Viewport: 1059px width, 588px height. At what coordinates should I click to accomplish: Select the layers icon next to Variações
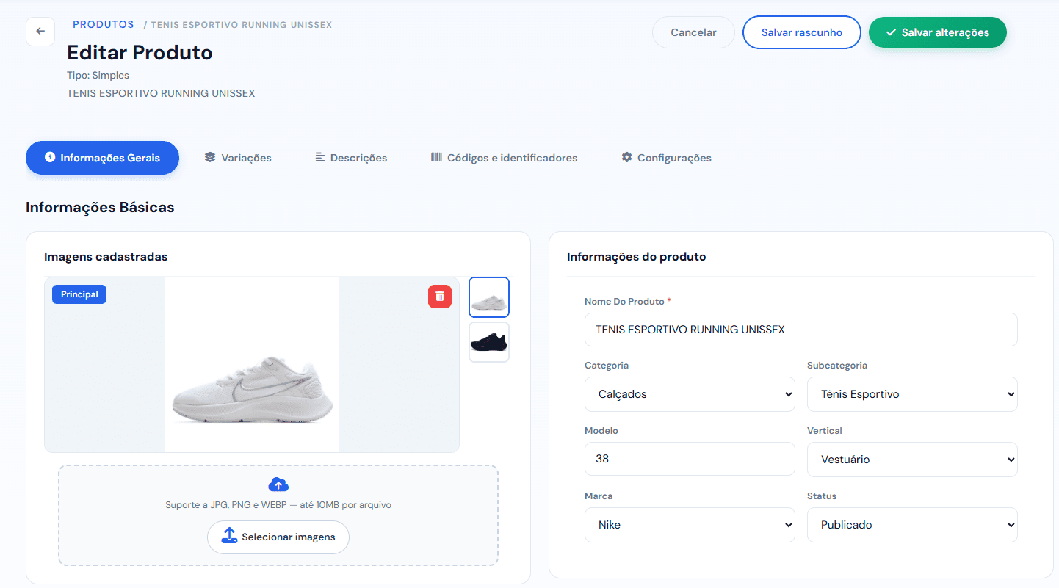click(x=210, y=157)
